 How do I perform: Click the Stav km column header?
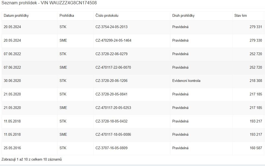[241, 16]
